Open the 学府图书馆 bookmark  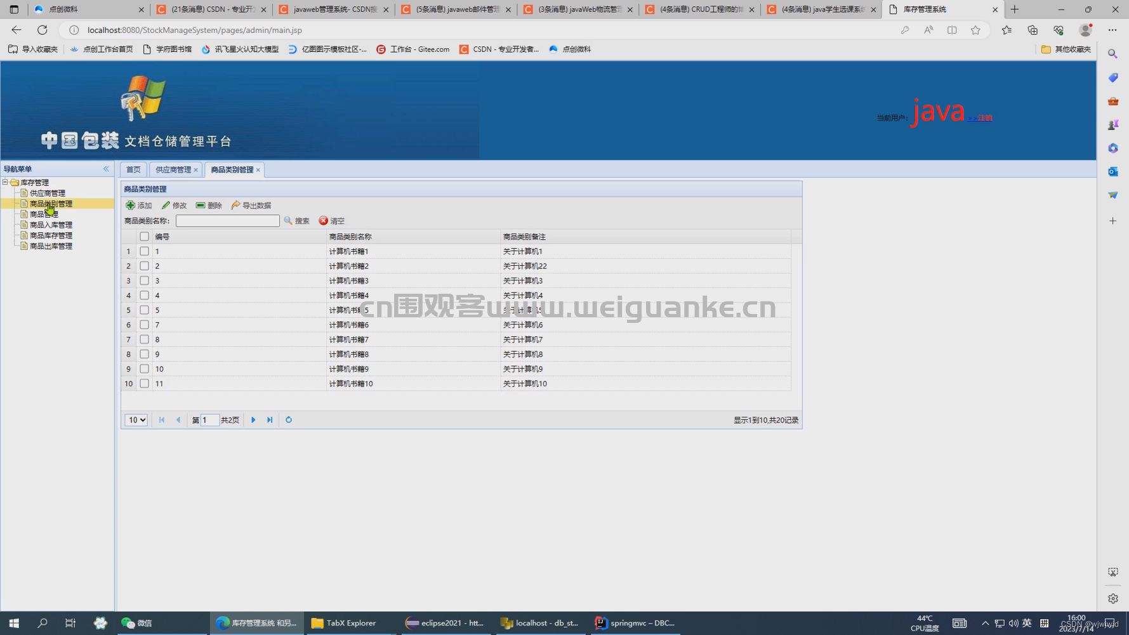[168, 49]
